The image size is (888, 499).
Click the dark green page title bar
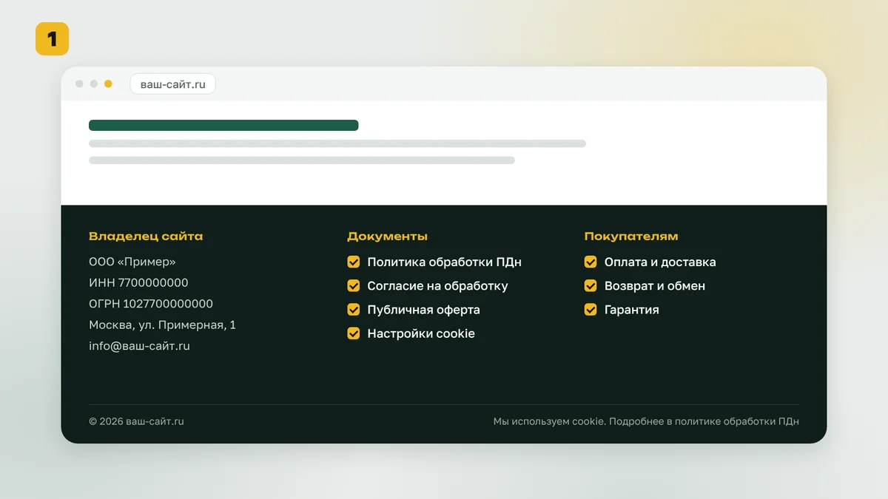(223, 126)
